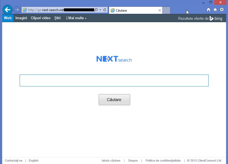Open the Despre page
This screenshot has width=228, height=164.
point(133,160)
